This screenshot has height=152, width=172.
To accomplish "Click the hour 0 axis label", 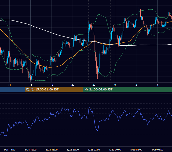I will [x=115, y=85].
